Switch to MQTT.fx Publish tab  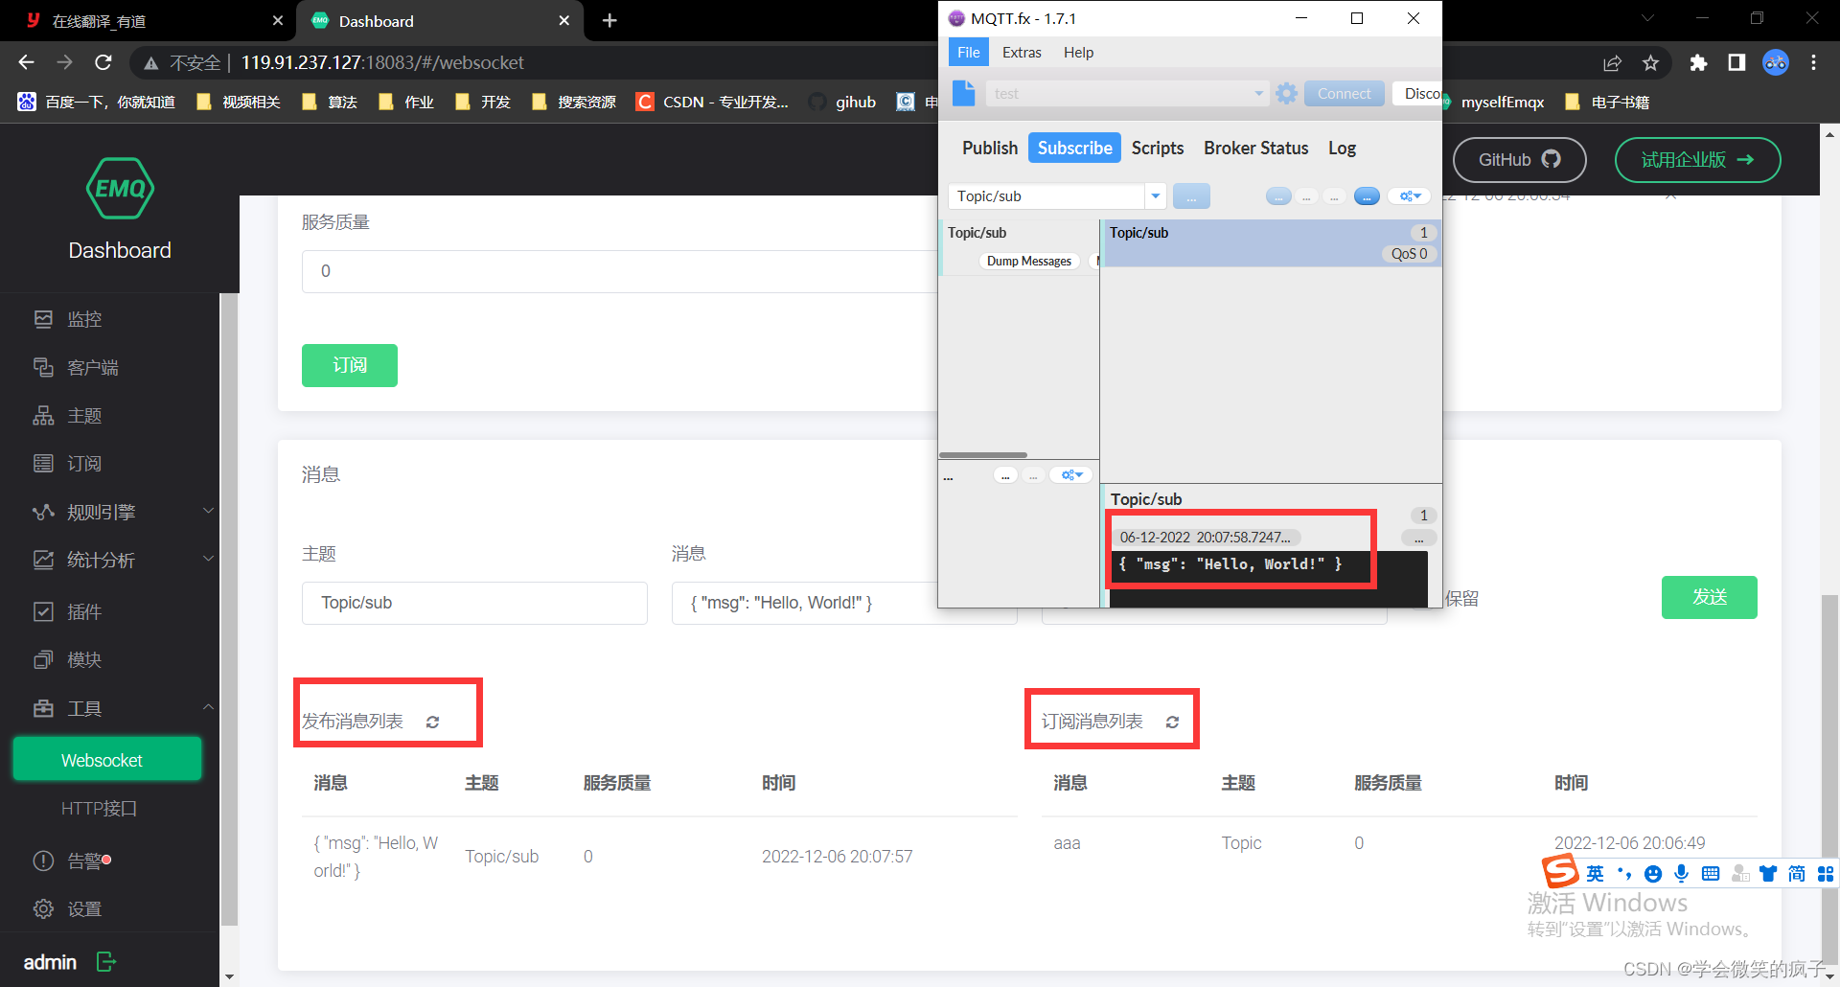coord(990,148)
